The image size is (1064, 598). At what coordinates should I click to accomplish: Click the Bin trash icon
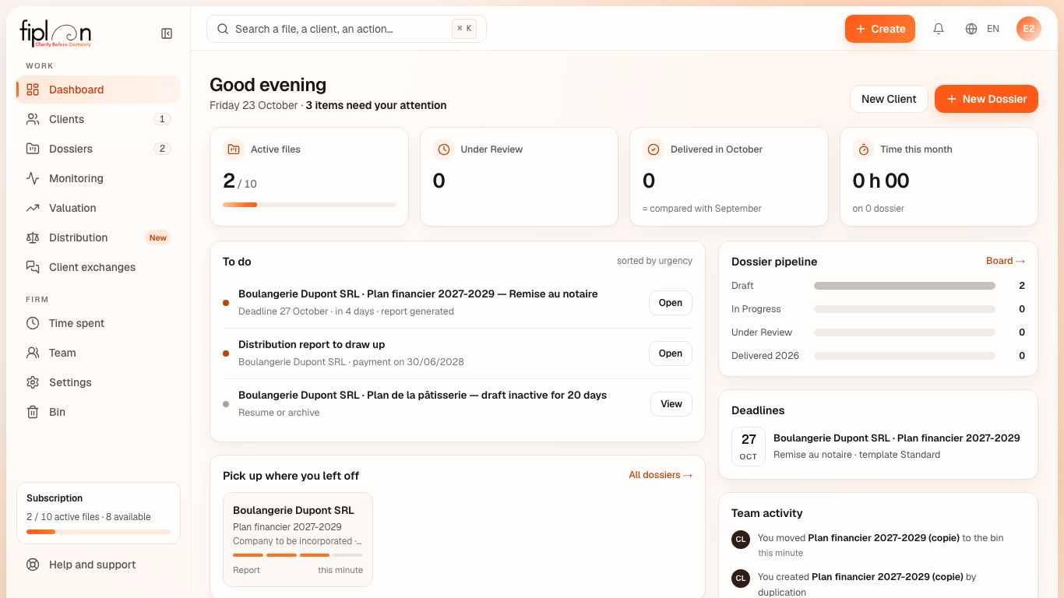point(33,412)
